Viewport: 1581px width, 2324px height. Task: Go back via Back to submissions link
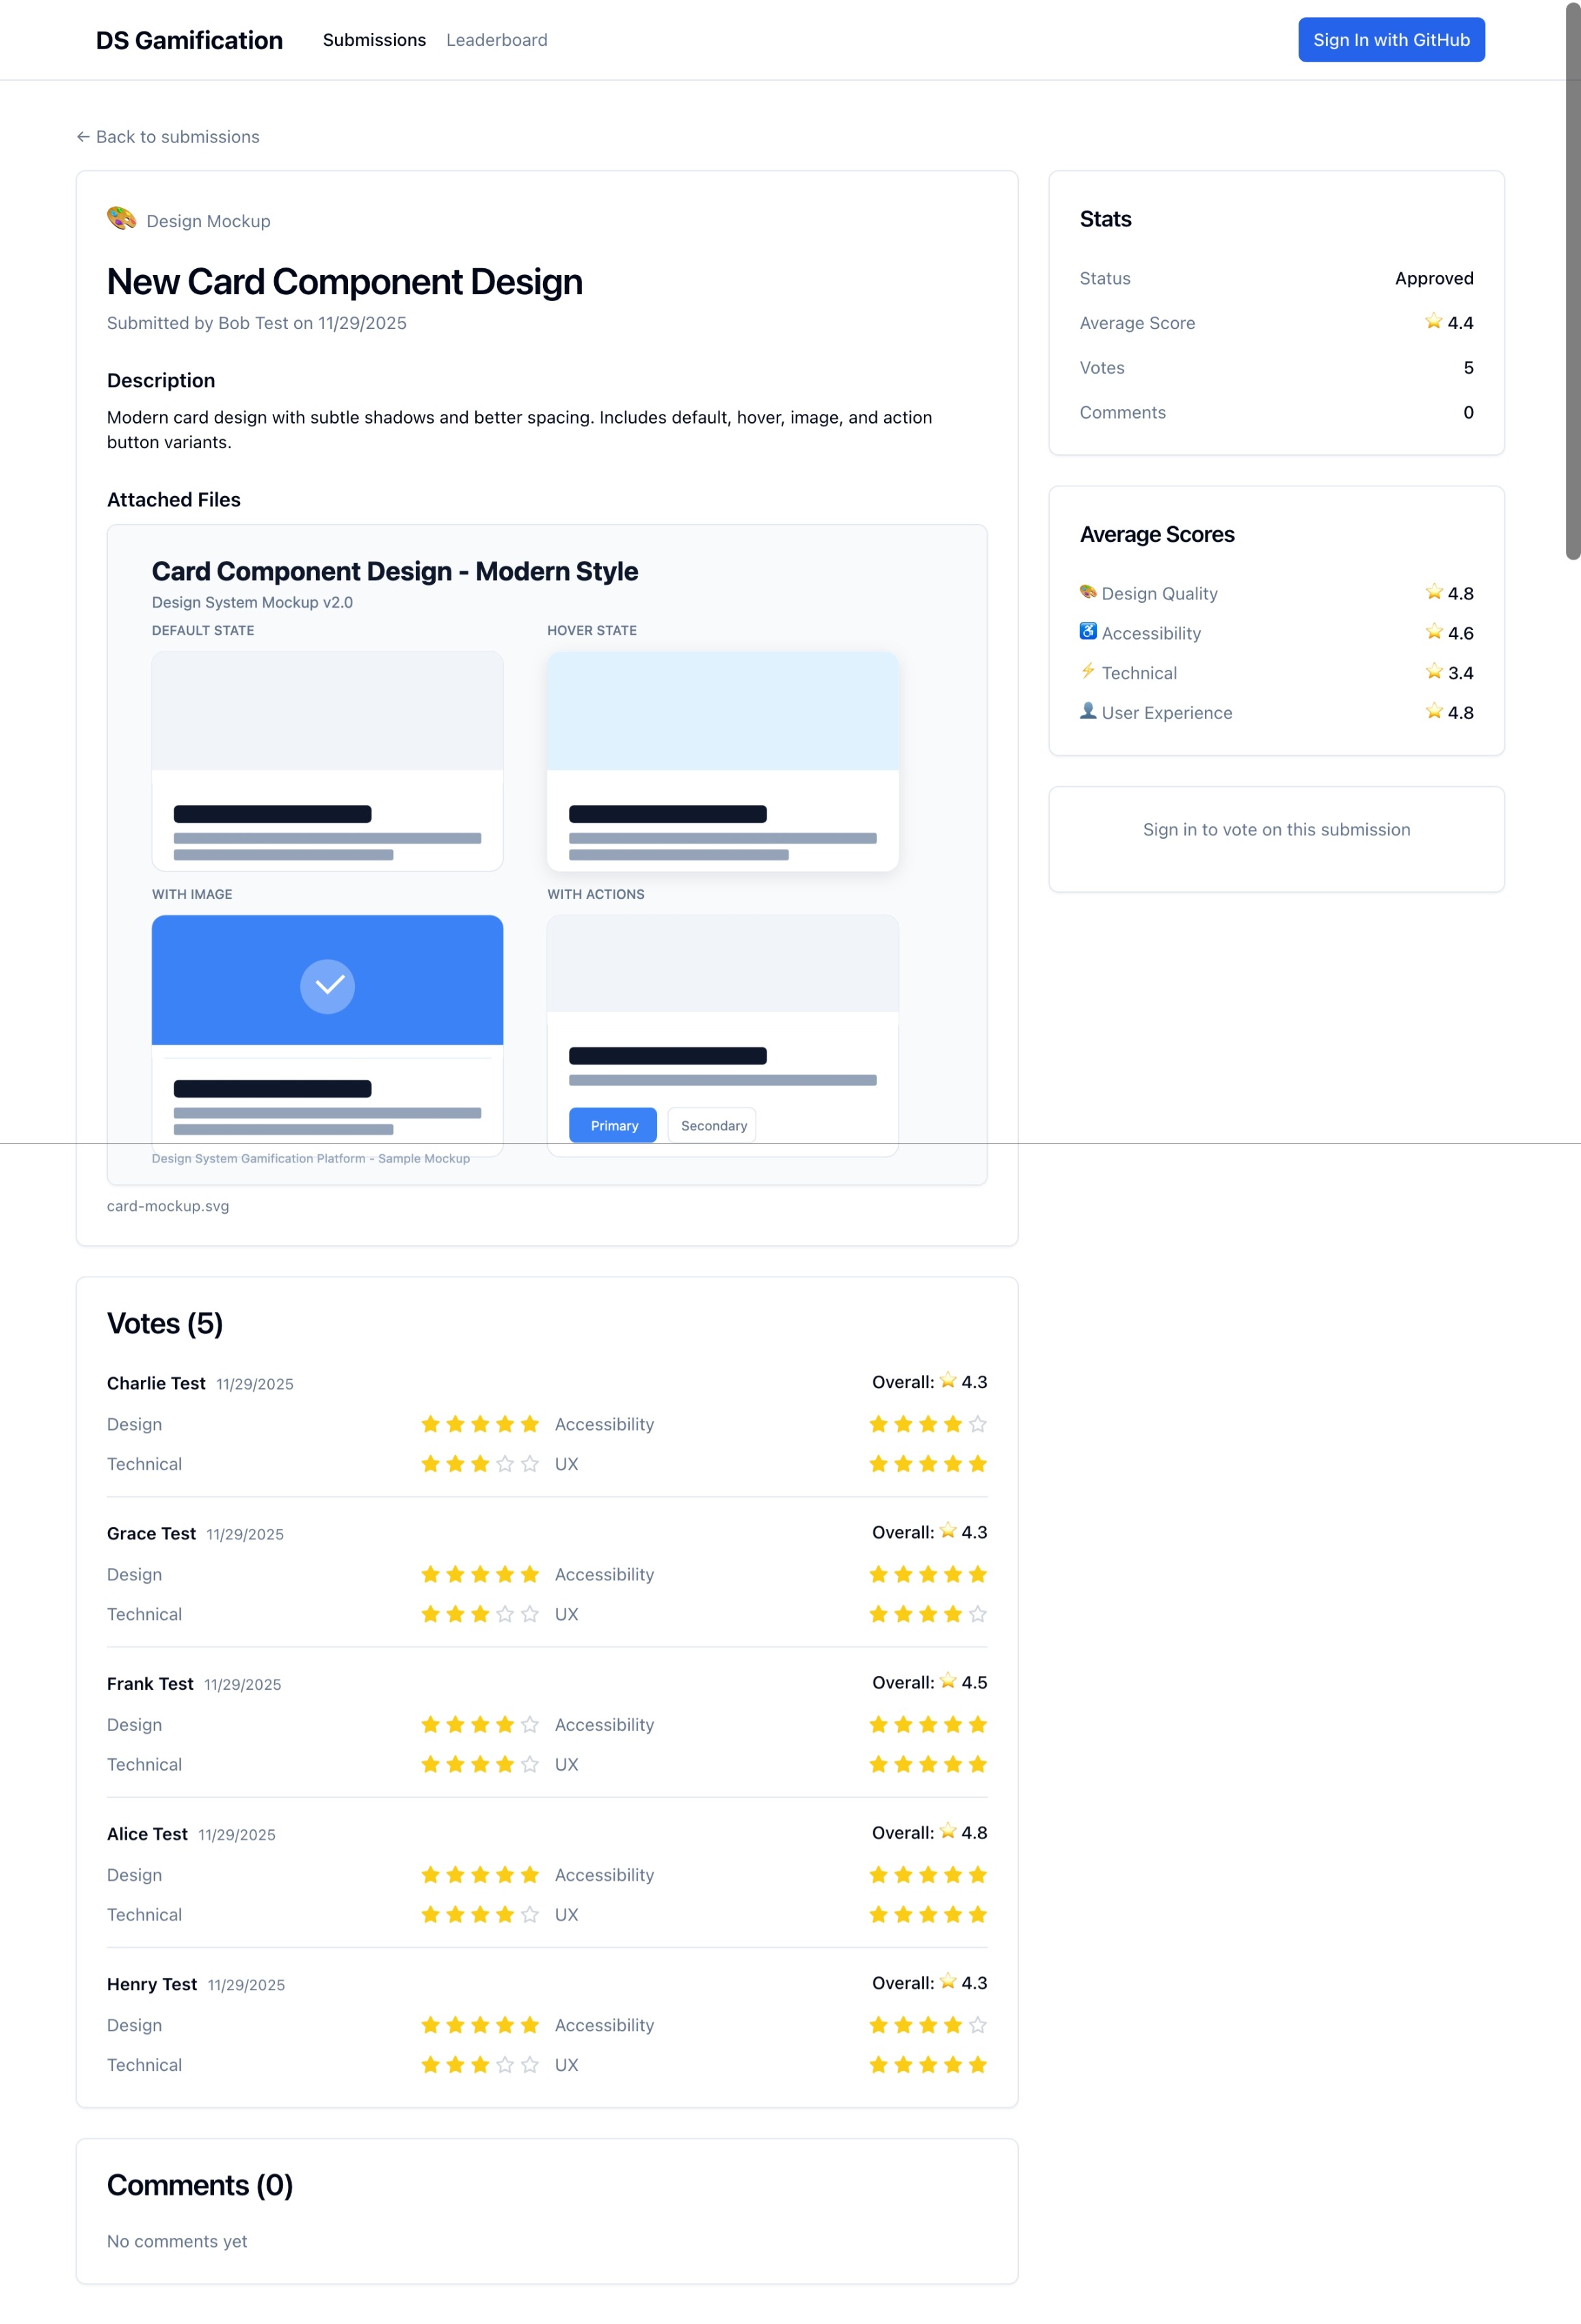(x=168, y=137)
